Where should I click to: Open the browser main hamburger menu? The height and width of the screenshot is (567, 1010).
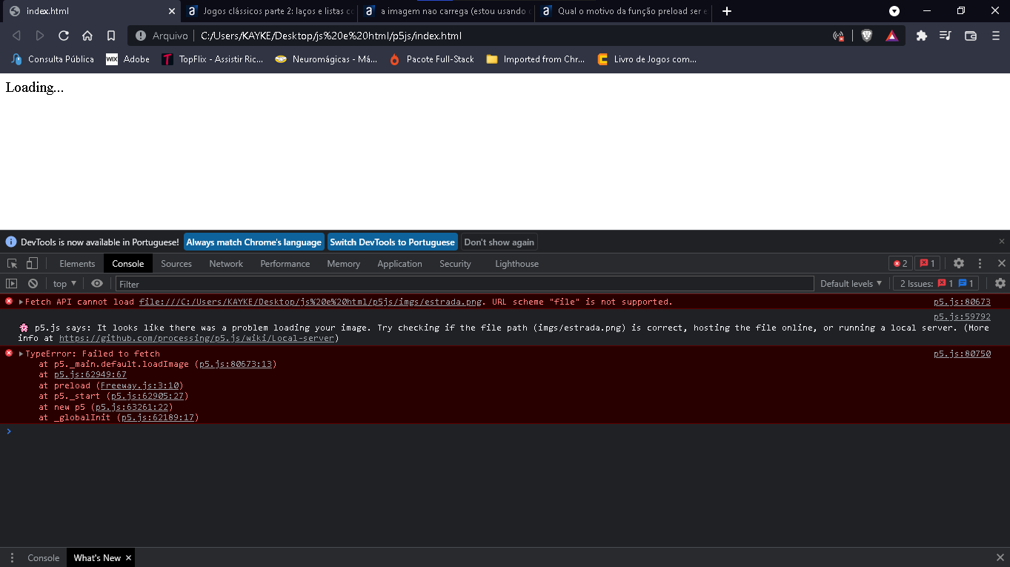point(996,36)
